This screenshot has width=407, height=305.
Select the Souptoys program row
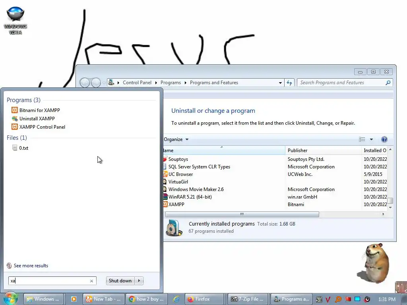click(275, 159)
